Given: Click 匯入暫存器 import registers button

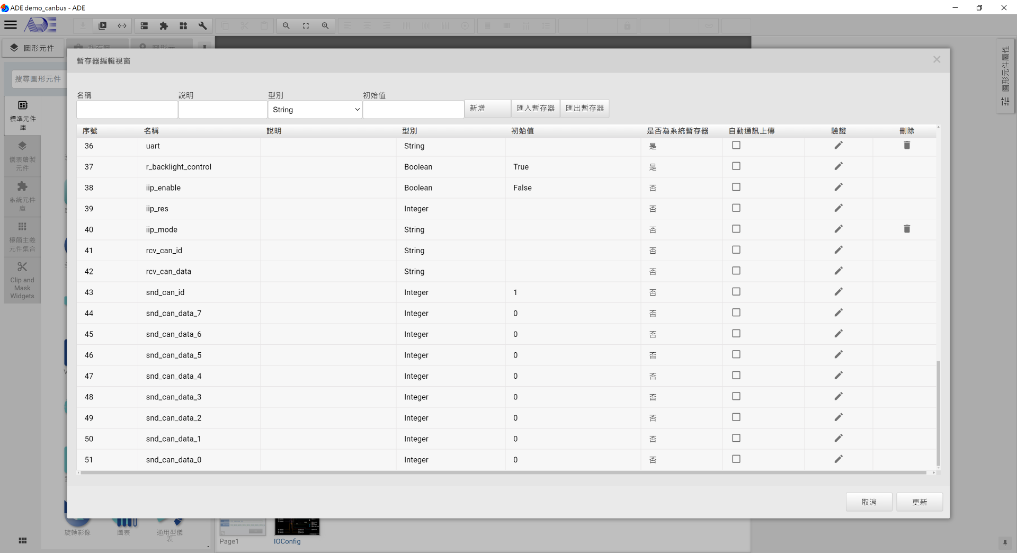Looking at the screenshot, I should 535,109.
